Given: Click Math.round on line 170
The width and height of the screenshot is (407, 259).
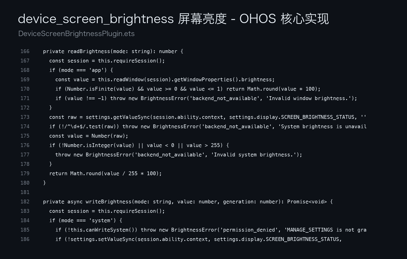Looking at the screenshot, I should (263, 89).
